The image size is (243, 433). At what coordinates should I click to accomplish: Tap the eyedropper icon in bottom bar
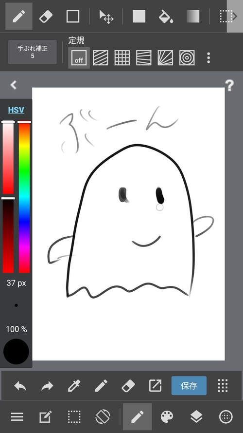point(74,385)
